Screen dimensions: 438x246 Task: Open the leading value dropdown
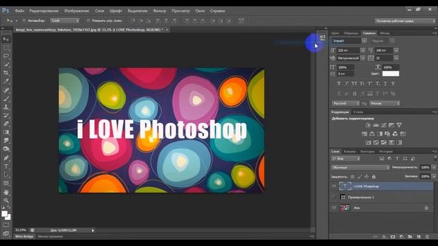tap(396, 50)
